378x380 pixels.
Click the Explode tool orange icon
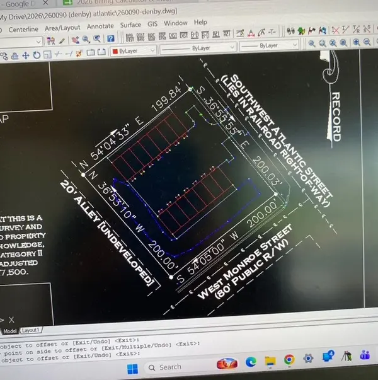click(79, 53)
